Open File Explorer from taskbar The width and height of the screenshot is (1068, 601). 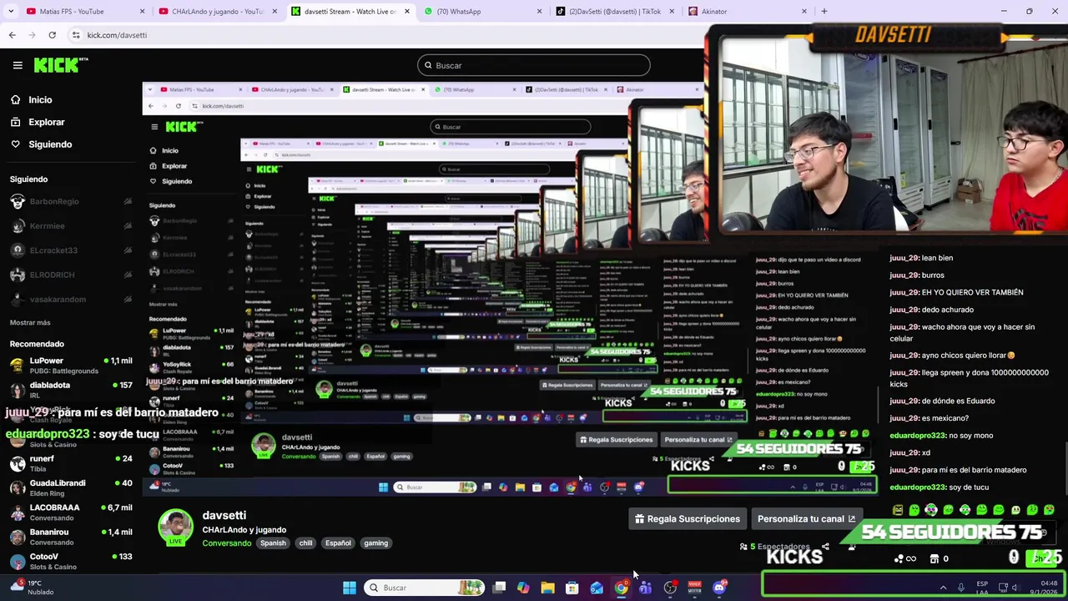point(547,588)
